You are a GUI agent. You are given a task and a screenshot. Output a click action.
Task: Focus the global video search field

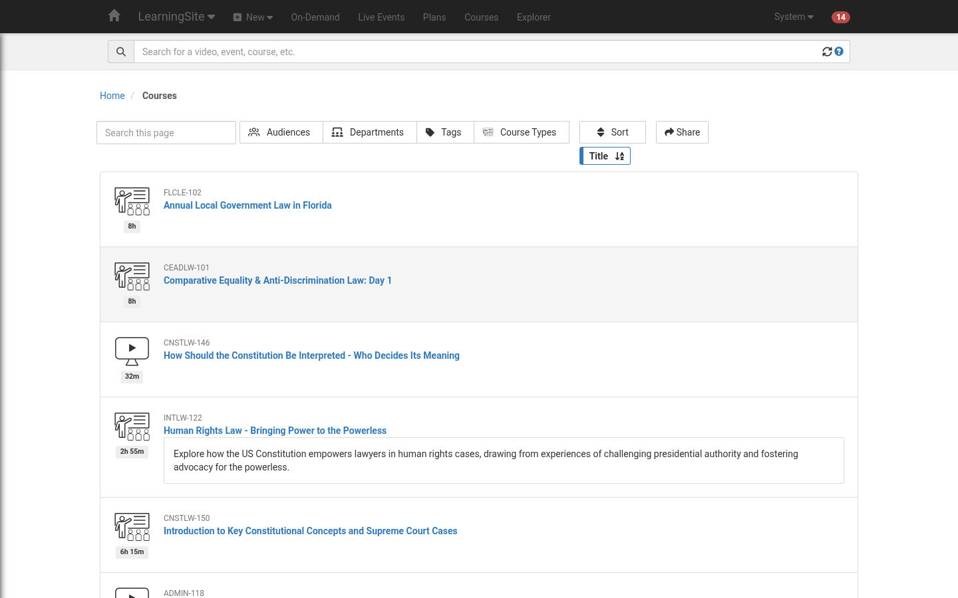pyautogui.click(x=478, y=52)
